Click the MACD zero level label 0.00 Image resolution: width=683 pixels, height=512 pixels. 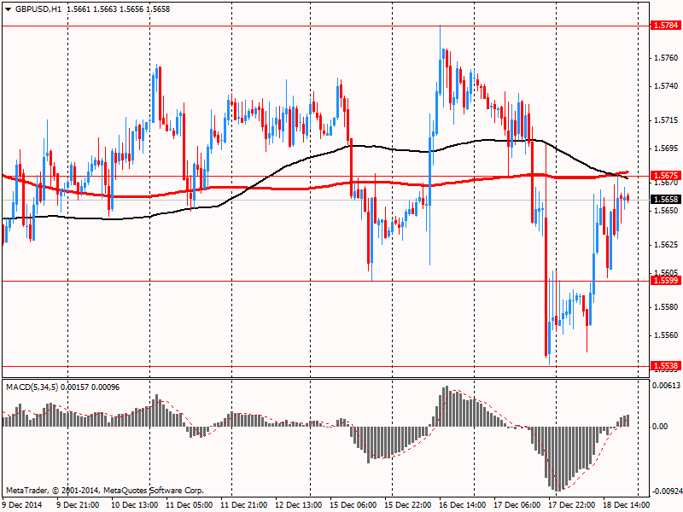pyautogui.click(x=660, y=426)
